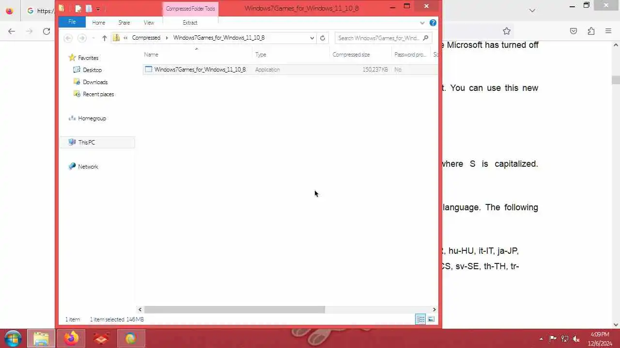Viewport: 620px width, 348px height.
Task: Open the volume icon in system tray
Action: [x=576, y=339]
